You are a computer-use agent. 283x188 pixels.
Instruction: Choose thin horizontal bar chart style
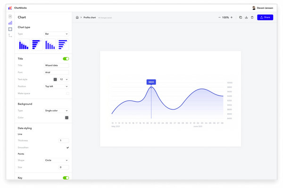63,44
